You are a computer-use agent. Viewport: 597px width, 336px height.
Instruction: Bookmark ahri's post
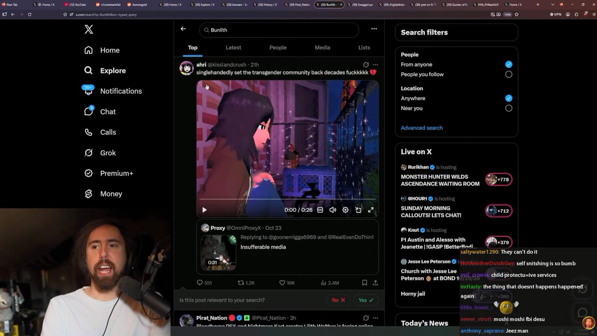tap(364, 283)
